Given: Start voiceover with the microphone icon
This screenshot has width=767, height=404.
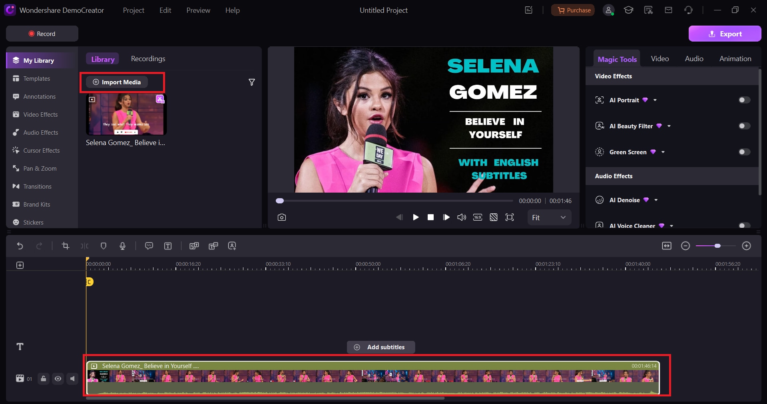Looking at the screenshot, I should (123, 246).
